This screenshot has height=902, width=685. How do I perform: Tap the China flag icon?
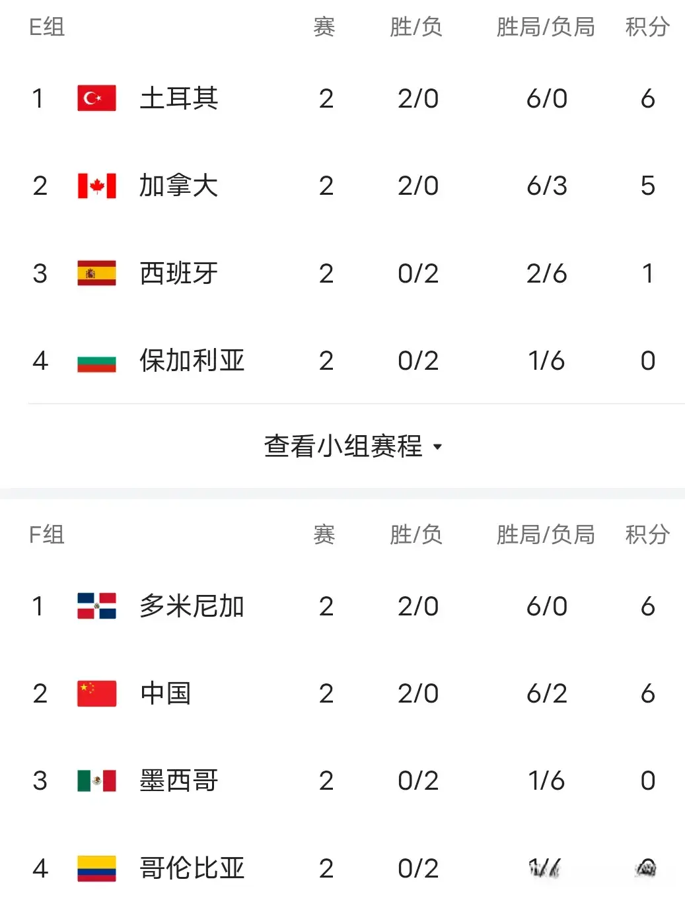click(96, 693)
